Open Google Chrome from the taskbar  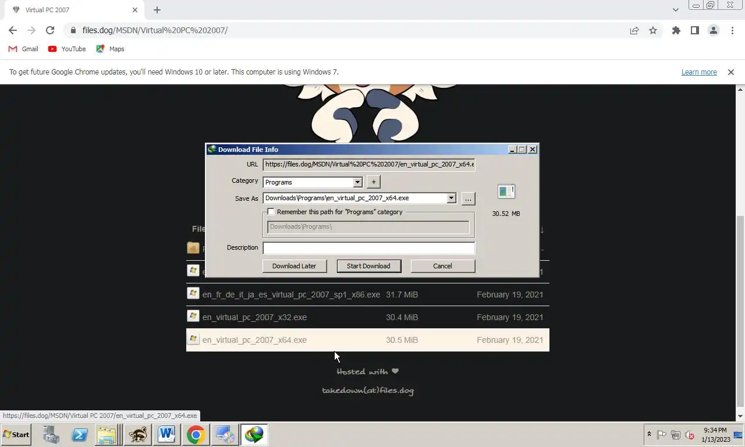click(x=196, y=434)
